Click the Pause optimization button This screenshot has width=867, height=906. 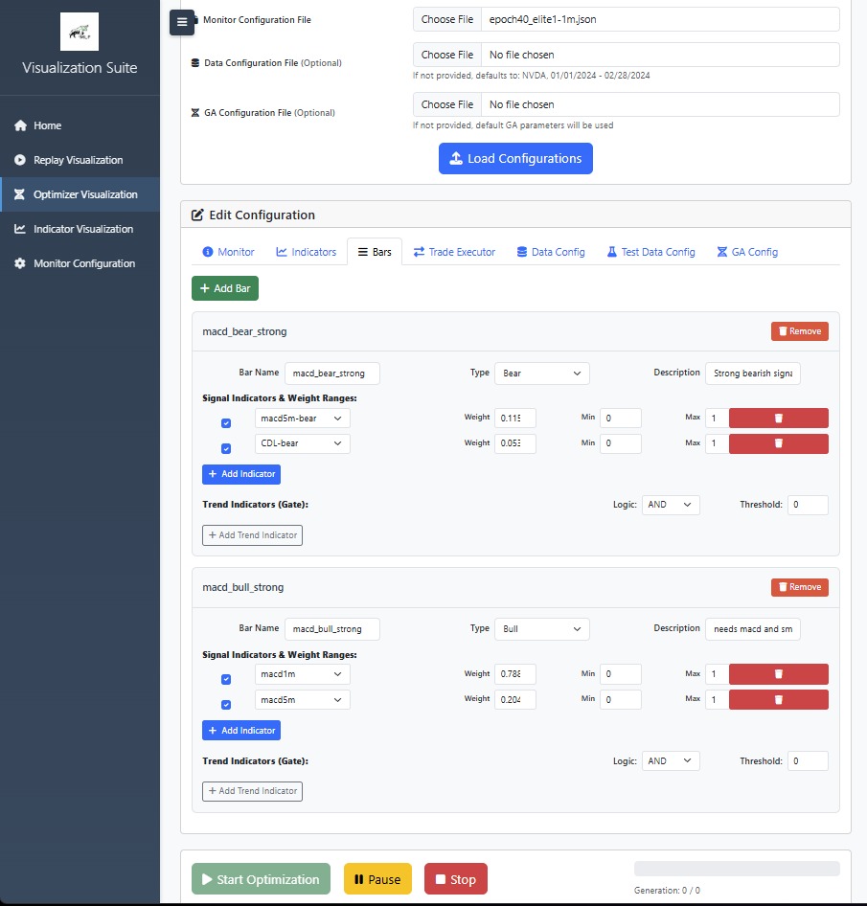[377, 879]
